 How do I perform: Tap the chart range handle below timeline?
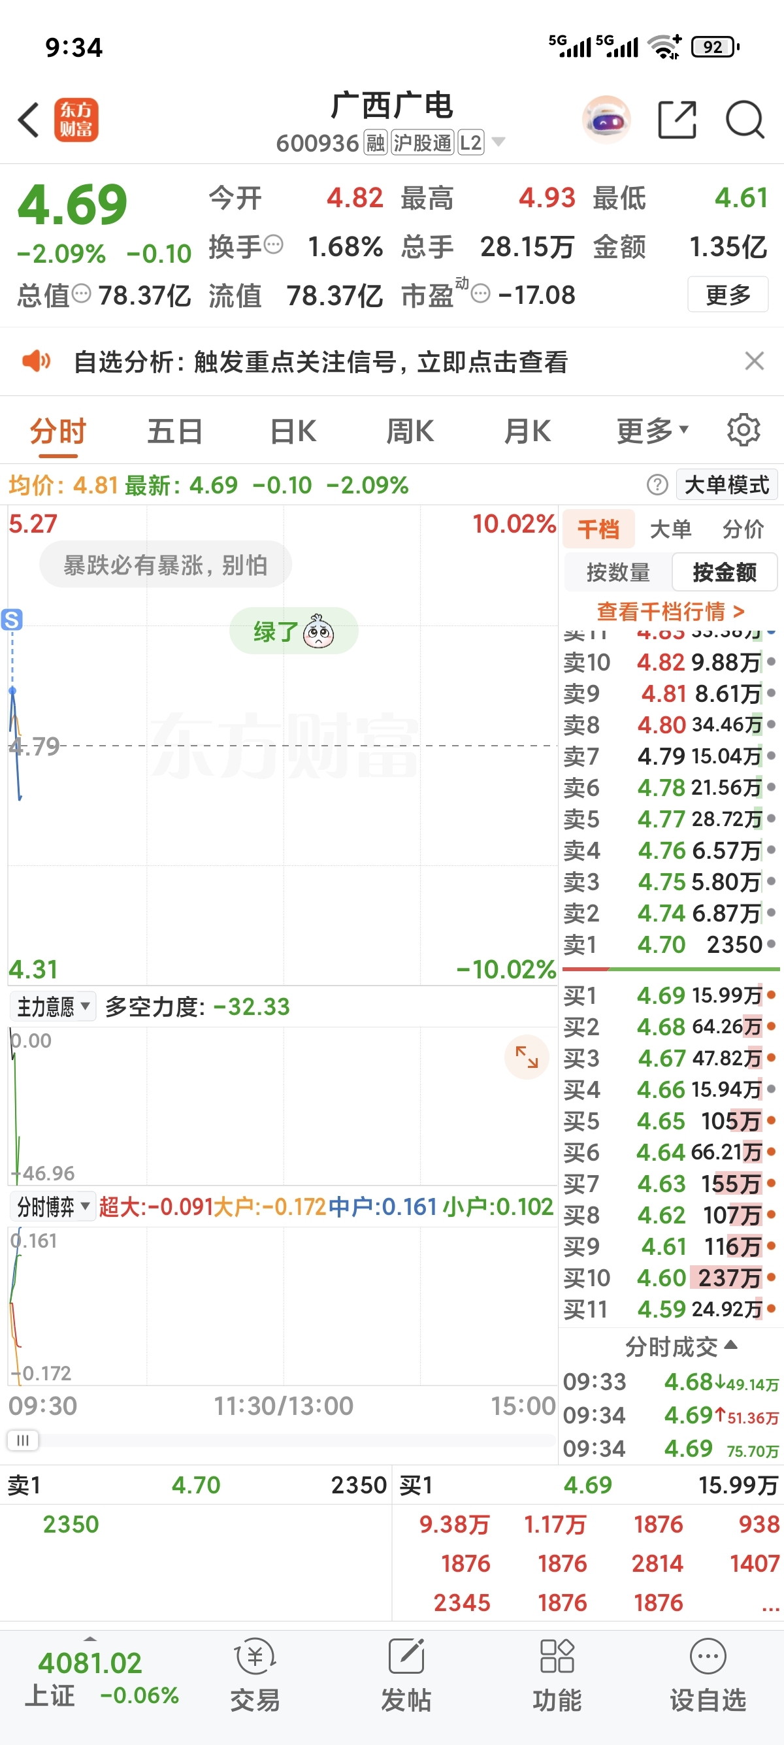(22, 1440)
